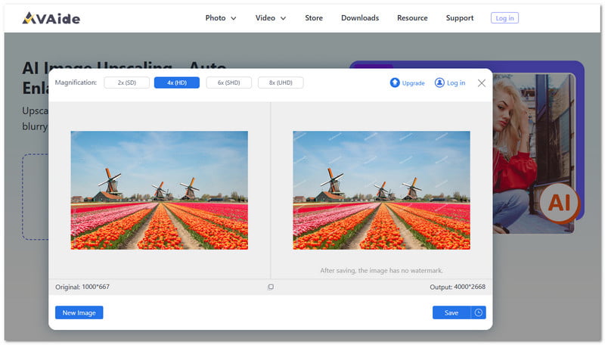
Task: Toggle the compare view icon
Action: (x=271, y=287)
